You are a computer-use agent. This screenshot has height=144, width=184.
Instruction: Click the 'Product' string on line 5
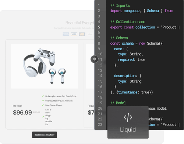169,27
